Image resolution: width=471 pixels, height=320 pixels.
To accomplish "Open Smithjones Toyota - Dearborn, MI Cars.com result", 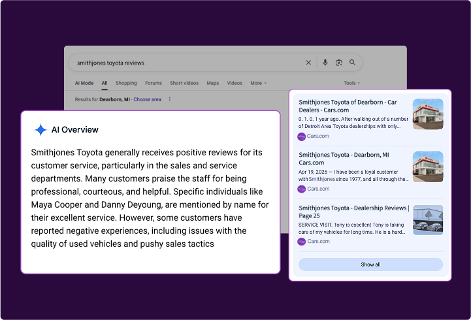I will coord(344,159).
